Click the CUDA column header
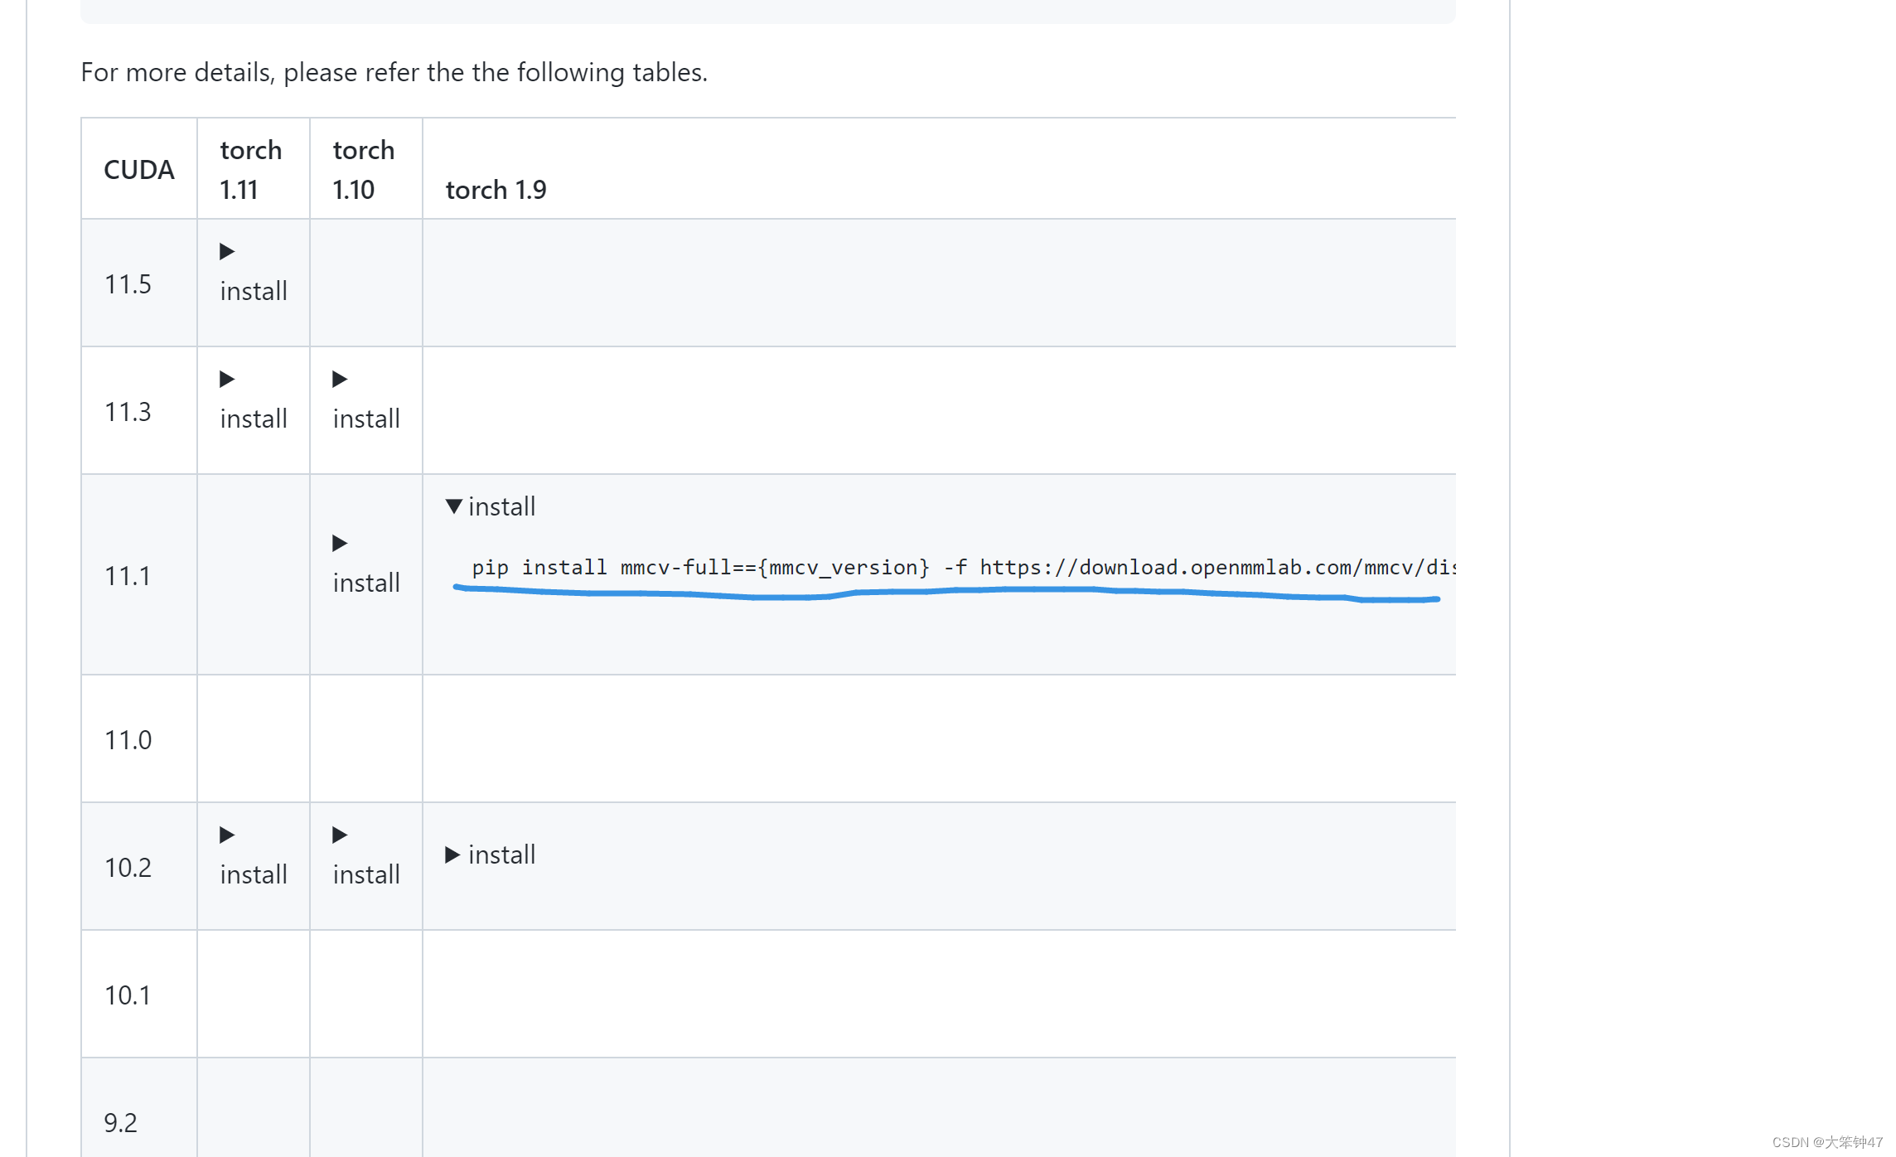 click(139, 170)
